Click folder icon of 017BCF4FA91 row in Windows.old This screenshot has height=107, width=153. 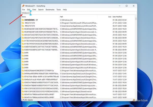23,41
